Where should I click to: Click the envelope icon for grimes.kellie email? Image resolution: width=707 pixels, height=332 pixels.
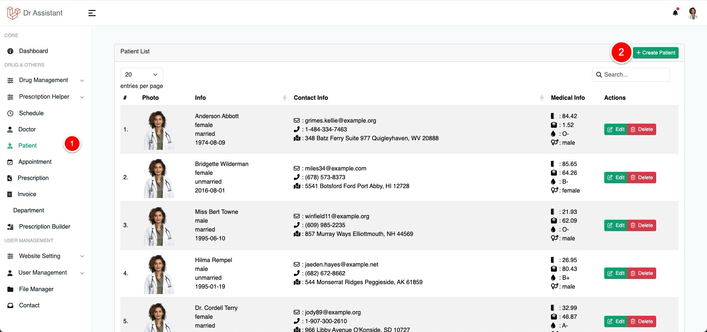click(x=296, y=120)
